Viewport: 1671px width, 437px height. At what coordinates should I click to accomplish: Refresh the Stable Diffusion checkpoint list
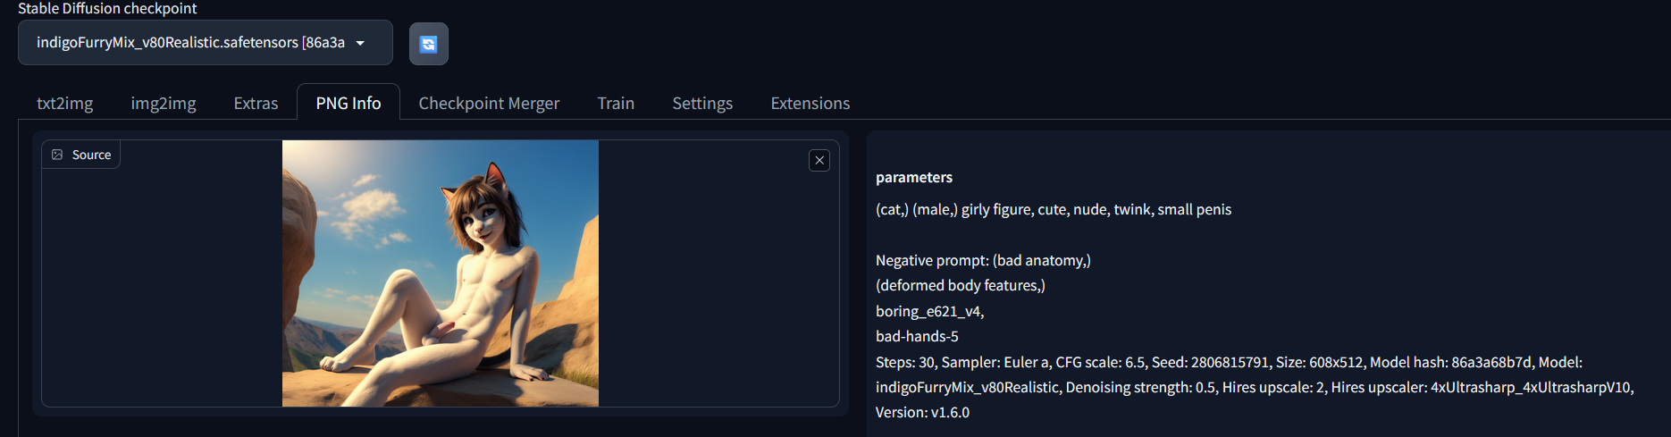coord(429,44)
